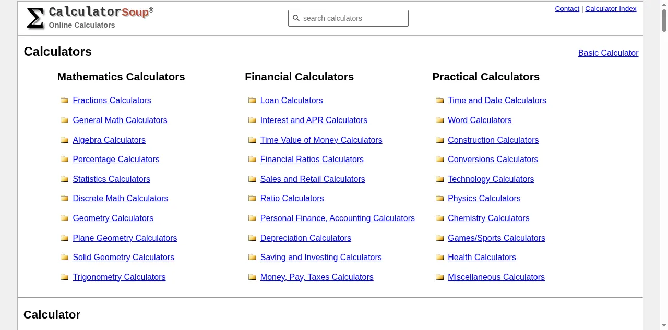Visit the Conversions Calculators category
This screenshot has height=330, width=668.
(x=493, y=159)
